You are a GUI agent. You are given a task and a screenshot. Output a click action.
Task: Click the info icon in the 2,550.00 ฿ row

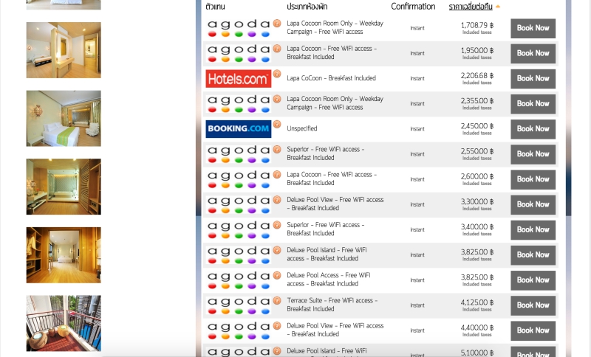click(277, 149)
